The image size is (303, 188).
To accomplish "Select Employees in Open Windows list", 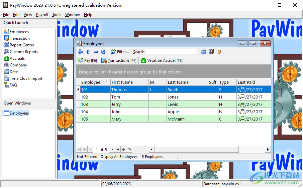I will pos(16,113).
